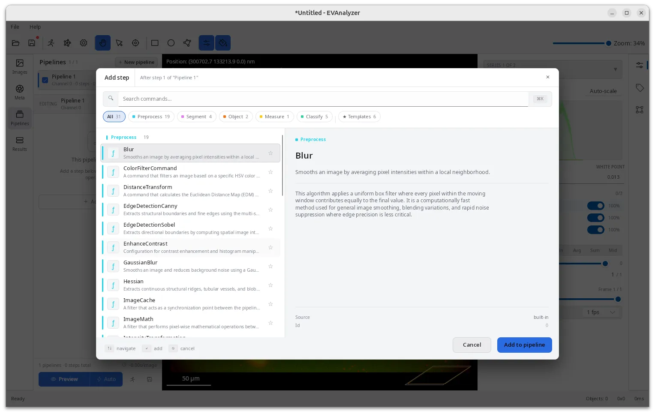Show All 31 commands filter
Viewport: 655px width, 414px height.
114,117
